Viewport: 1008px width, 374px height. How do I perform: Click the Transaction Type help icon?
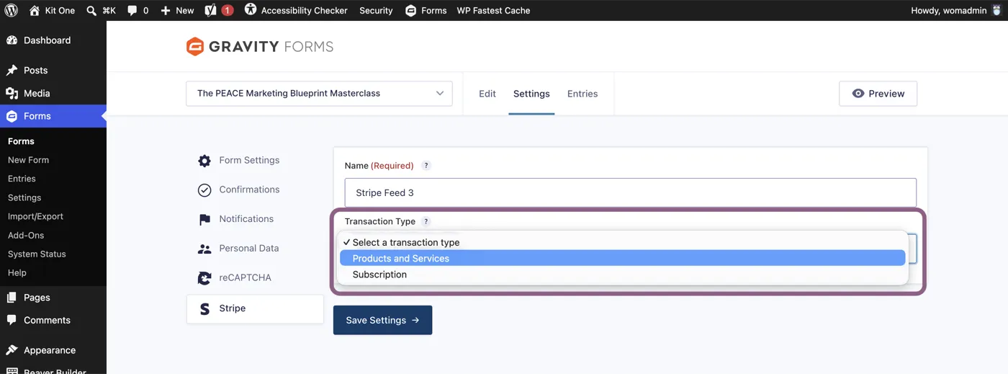pos(426,222)
